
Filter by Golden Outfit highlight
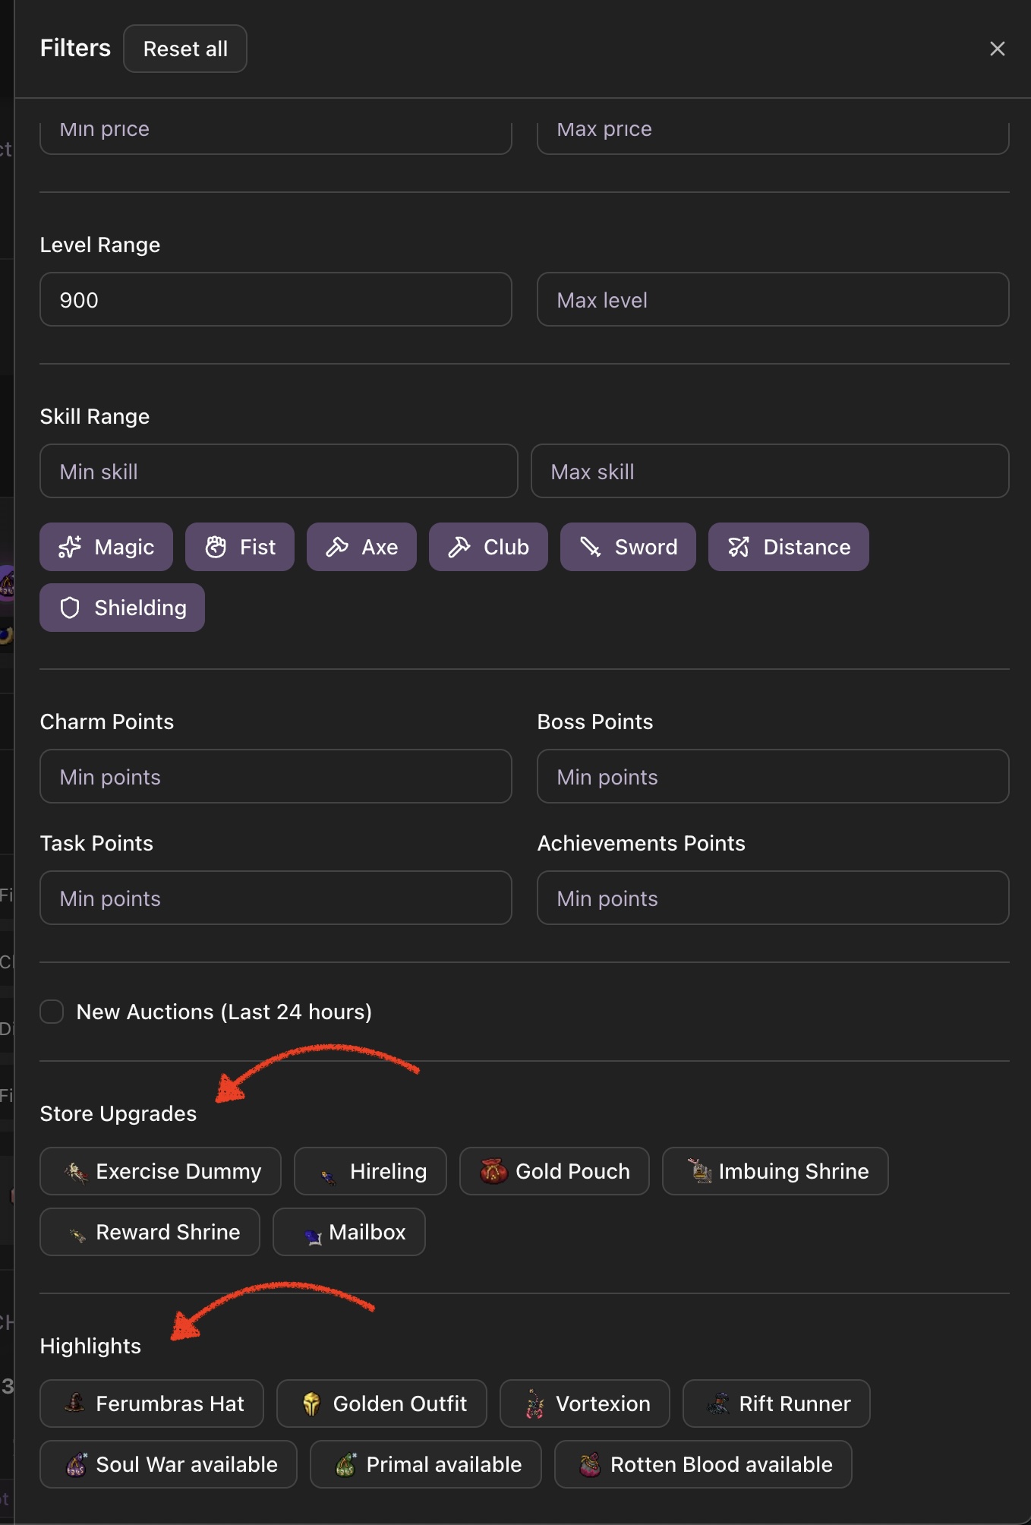click(x=382, y=1403)
